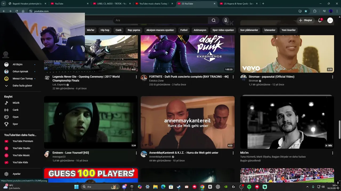Open options for Legends Never Die video
Viewport: 341px width, 191px height.
click(x=136, y=77)
